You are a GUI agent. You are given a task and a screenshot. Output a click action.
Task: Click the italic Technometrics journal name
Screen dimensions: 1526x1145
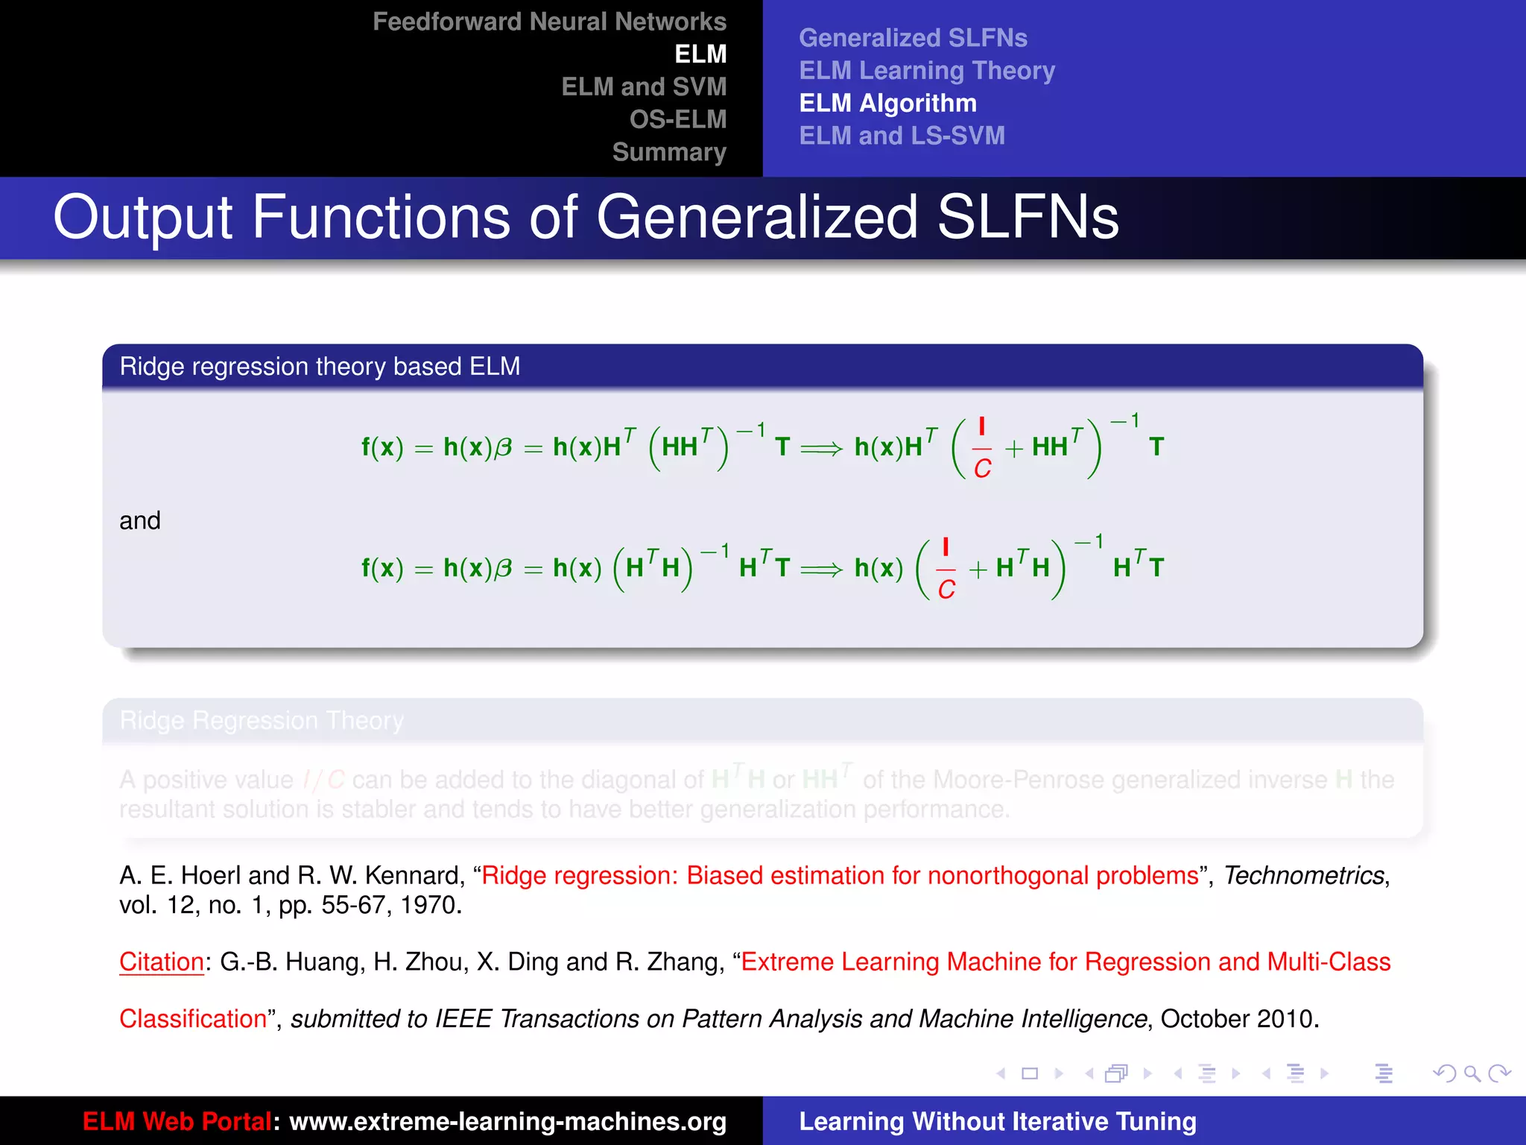point(1304,875)
